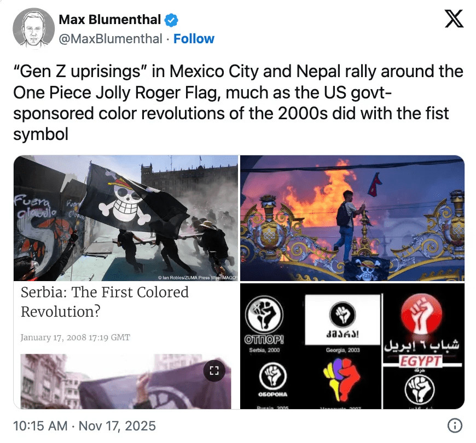Click the tweet text about Gen Z uprisings

(238, 103)
